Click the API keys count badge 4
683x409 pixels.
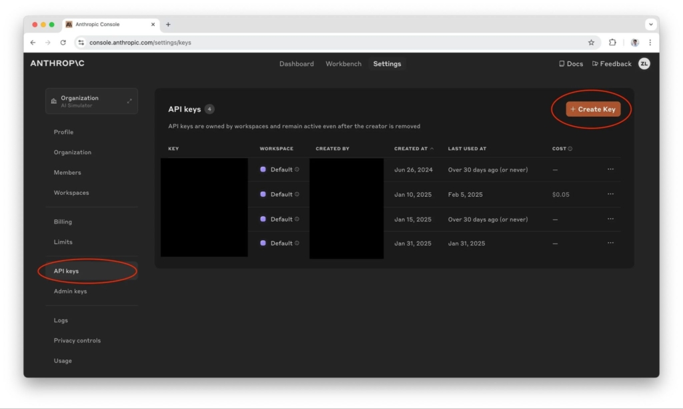tap(209, 109)
